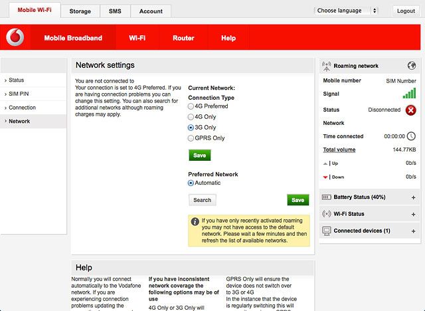Expand the Wi-Fi Status section
The image size is (425, 311).
point(413,215)
